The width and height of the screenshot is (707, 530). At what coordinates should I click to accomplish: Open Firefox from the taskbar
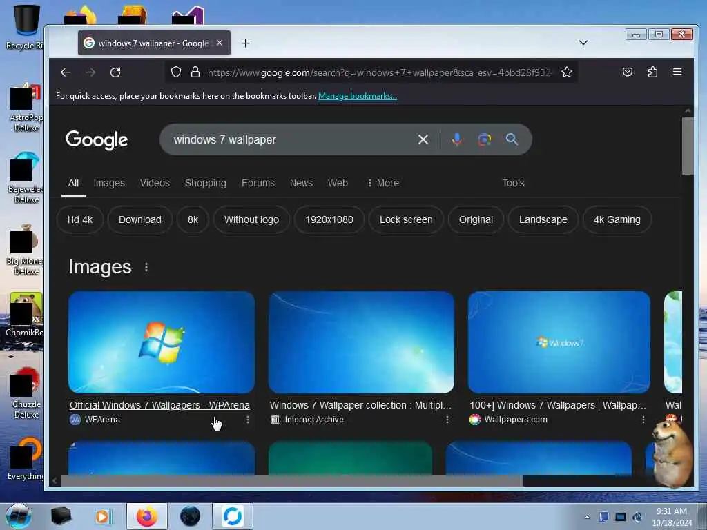click(x=147, y=516)
